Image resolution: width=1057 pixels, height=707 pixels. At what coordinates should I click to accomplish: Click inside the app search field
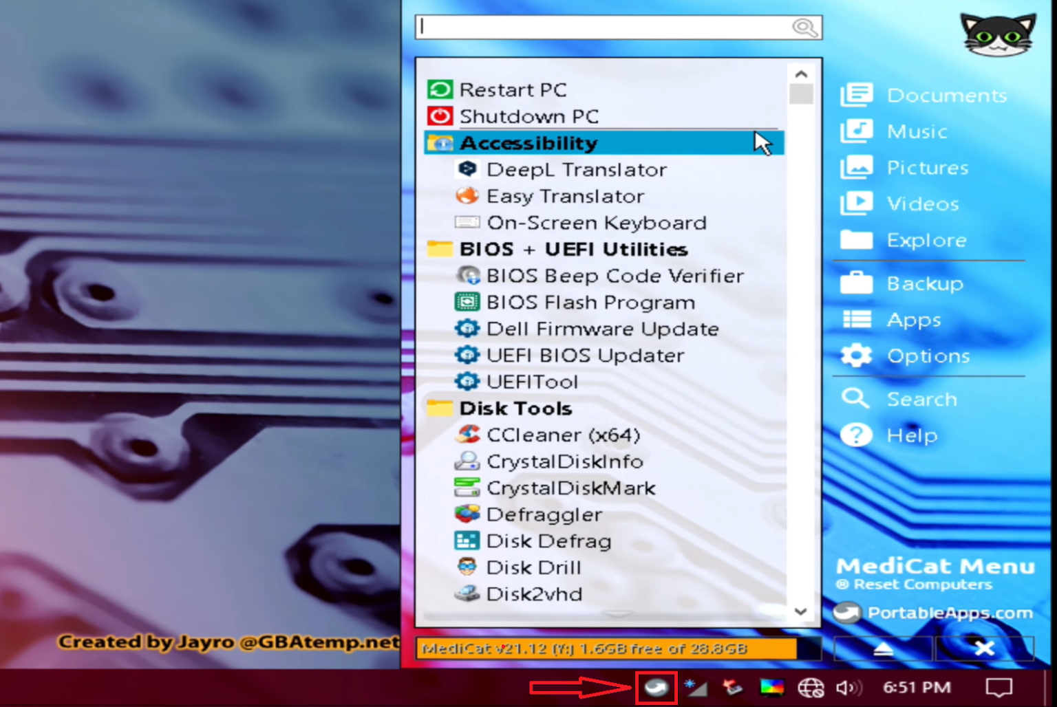click(606, 28)
